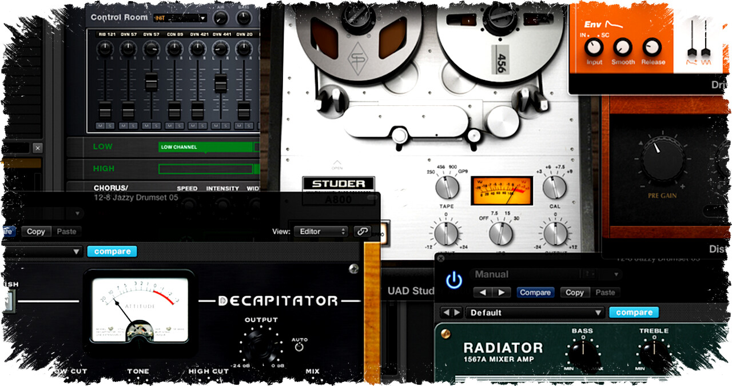The image size is (732, 386).
Task: Open the View Editor dropdown
Action: pos(320,232)
